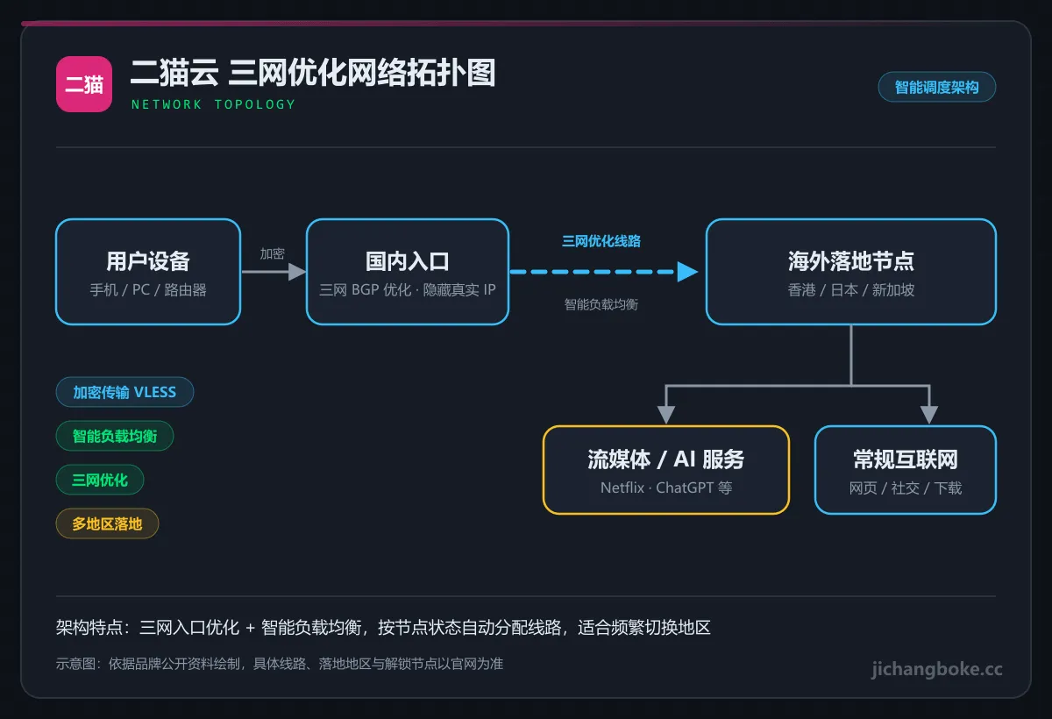Click the 示意图 disclaimer line
Viewport: 1052px width, 719px height.
coord(280,664)
